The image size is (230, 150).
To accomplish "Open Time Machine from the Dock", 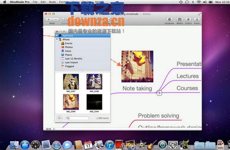I will (x=162, y=145).
